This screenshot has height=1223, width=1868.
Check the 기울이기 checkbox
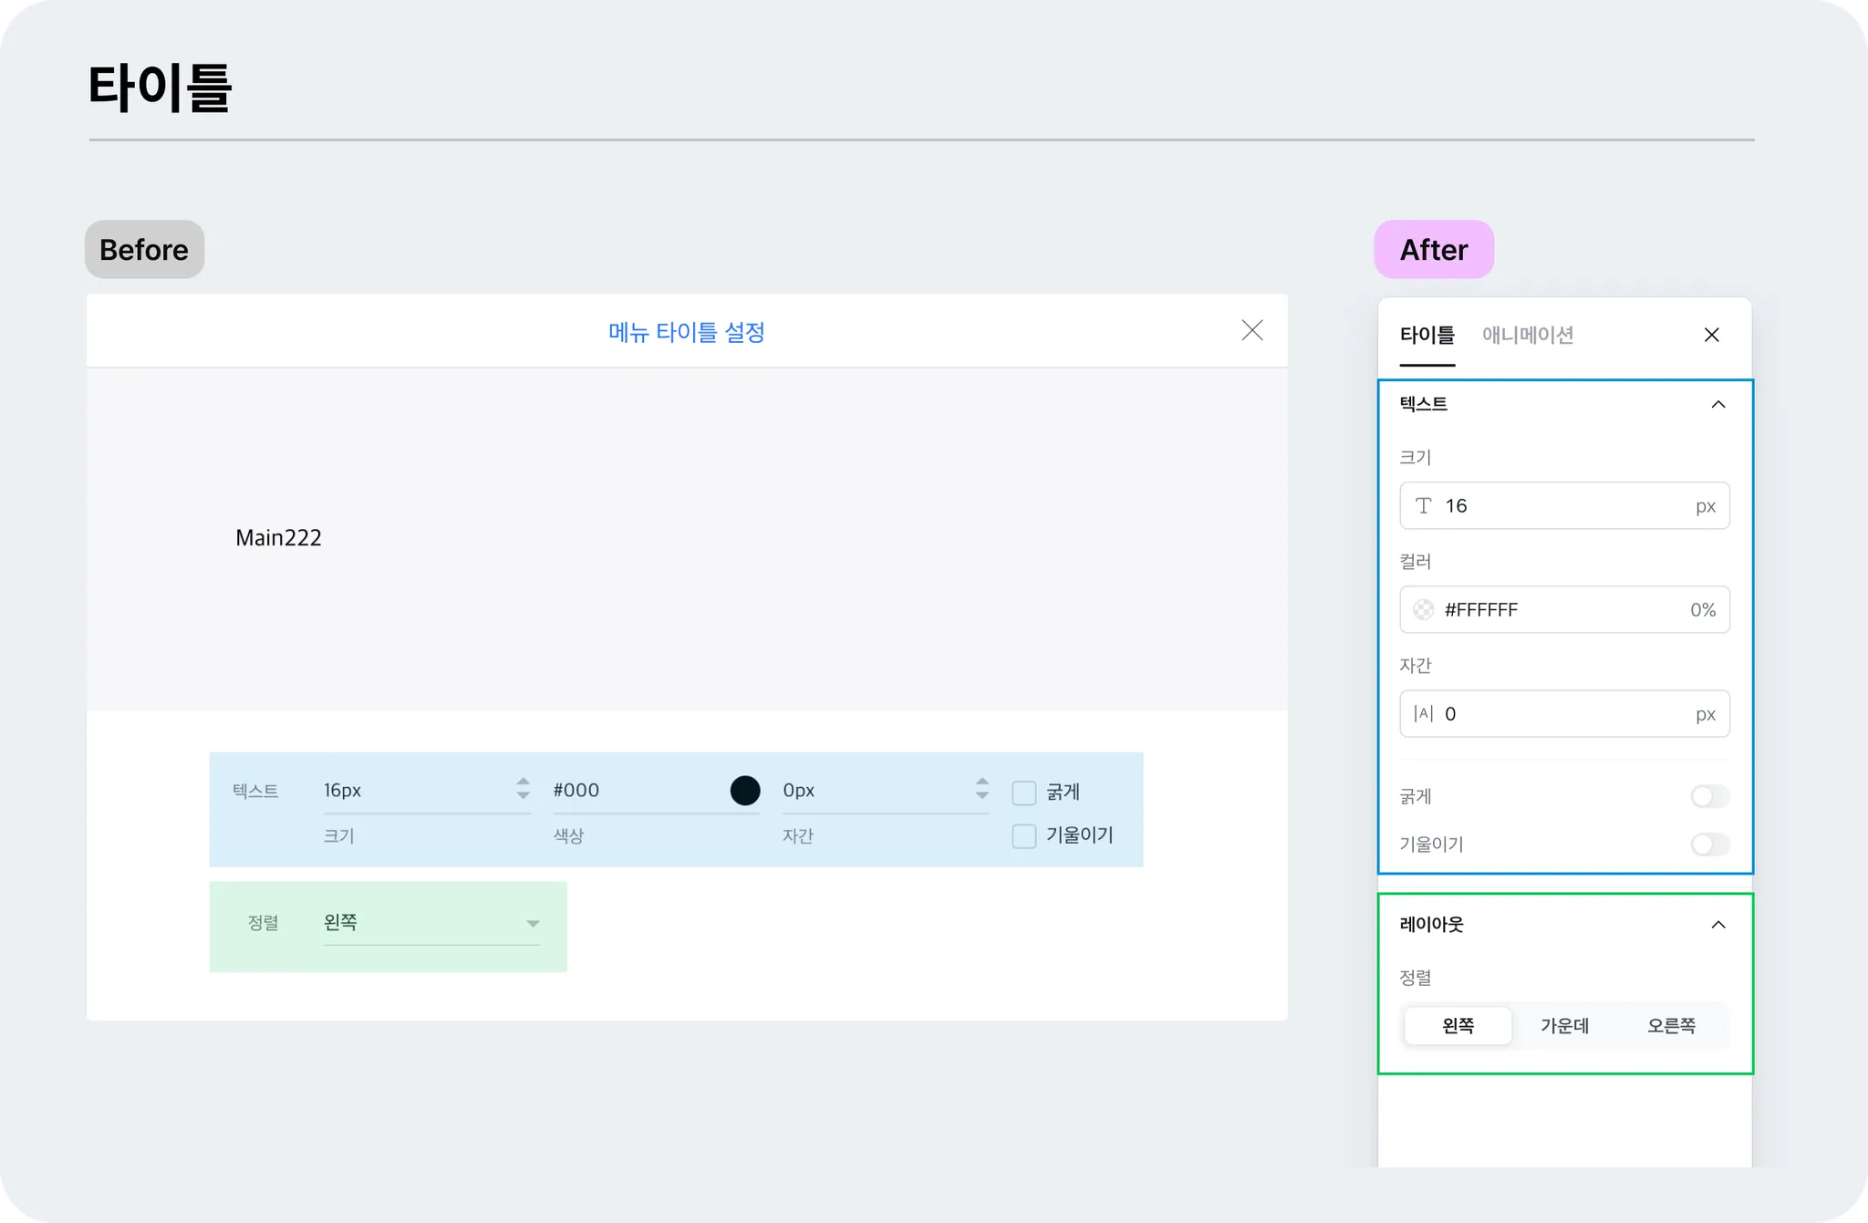coord(1024,835)
